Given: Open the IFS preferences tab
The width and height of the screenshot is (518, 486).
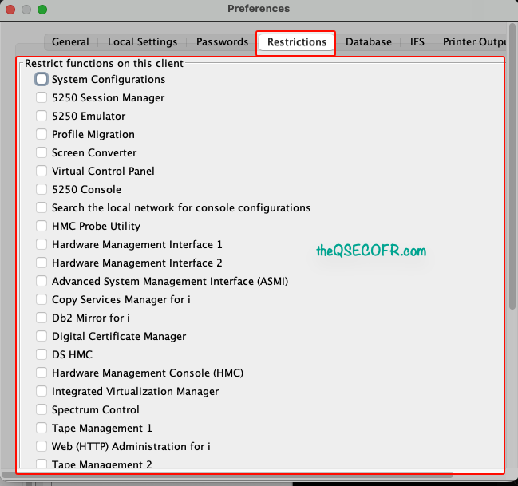Looking at the screenshot, I should click(x=417, y=42).
